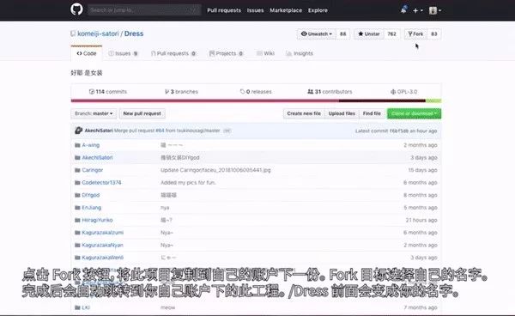The width and height of the screenshot is (515, 316).
Task: View the 114 commits history
Action: (108, 92)
